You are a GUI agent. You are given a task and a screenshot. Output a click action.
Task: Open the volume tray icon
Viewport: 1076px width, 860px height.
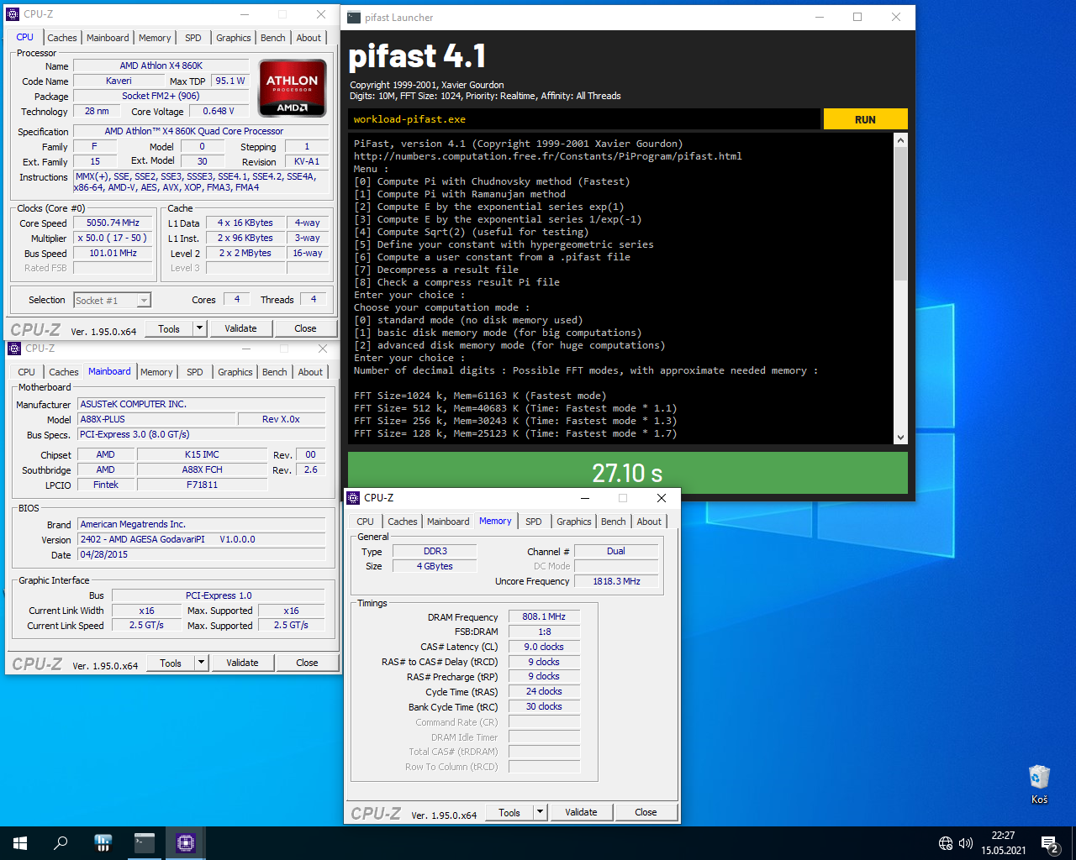coord(966,843)
